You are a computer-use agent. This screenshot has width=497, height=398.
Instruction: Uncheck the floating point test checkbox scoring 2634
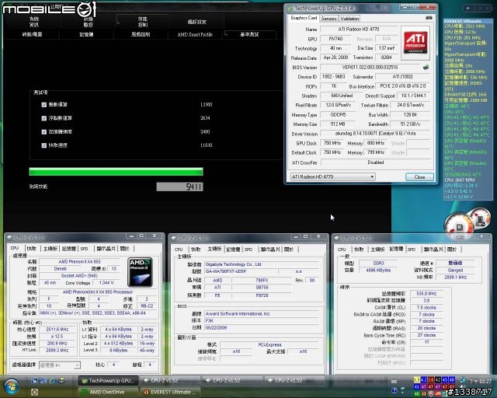click(44, 118)
